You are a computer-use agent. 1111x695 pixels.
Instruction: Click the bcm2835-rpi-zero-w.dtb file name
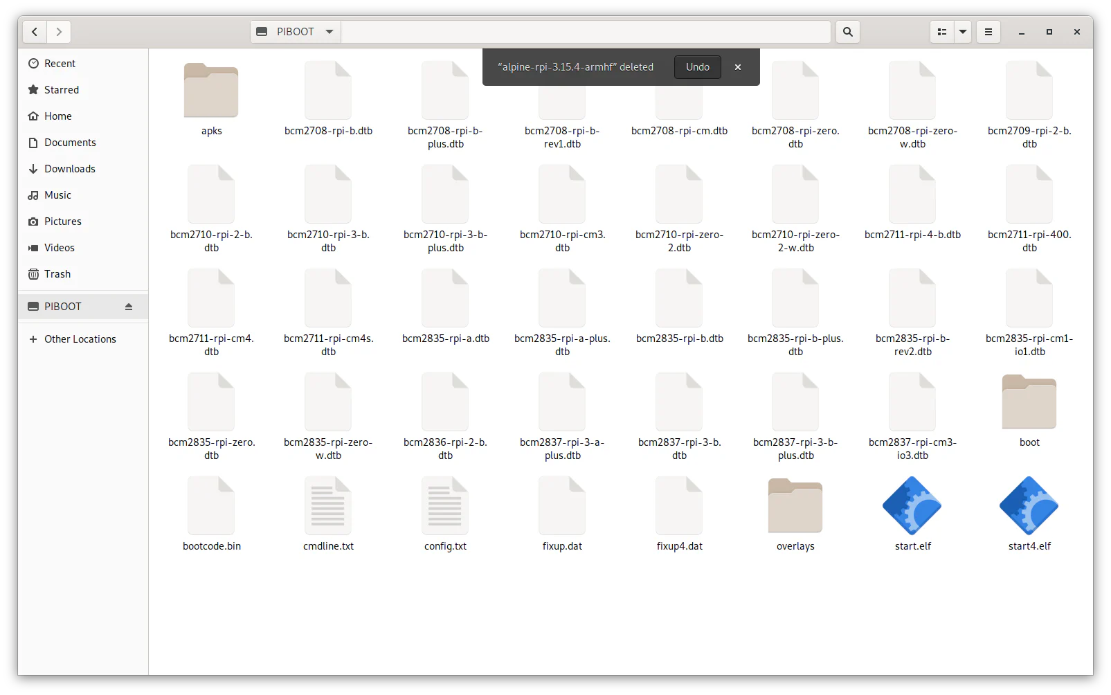(328, 449)
